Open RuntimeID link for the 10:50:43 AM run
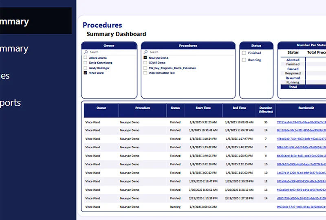The width and height of the screenshot is (326, 220). pos(302,130)
